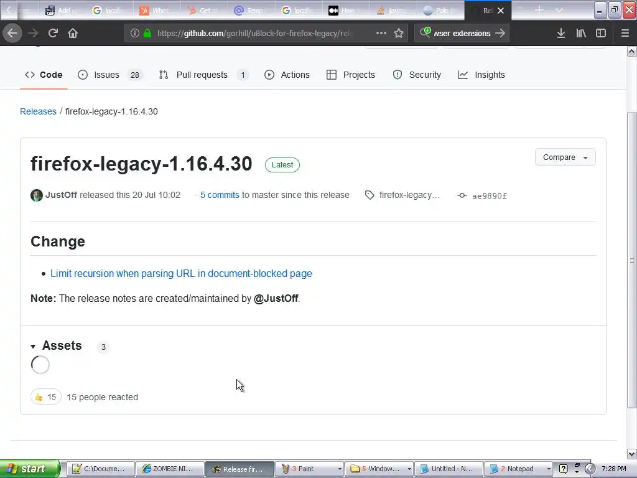Screen dimensions: 637x478
Task: Click the firefox-legacy tag label
Action: pos(409,195)
